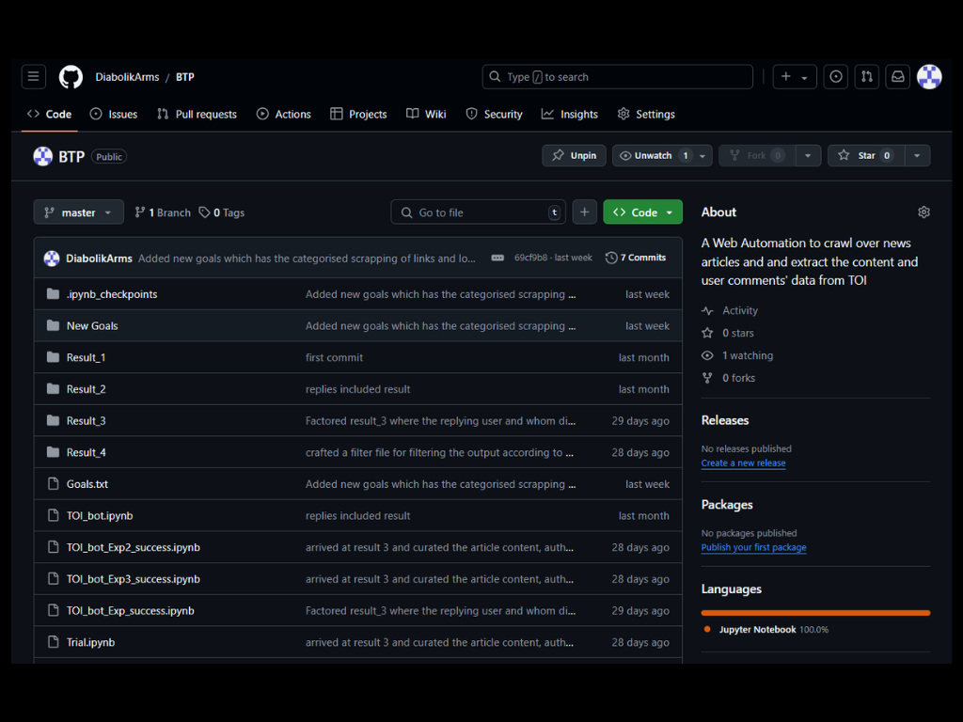
Task: Expand the Fork options caret
Action: click(x=808, y=155)
